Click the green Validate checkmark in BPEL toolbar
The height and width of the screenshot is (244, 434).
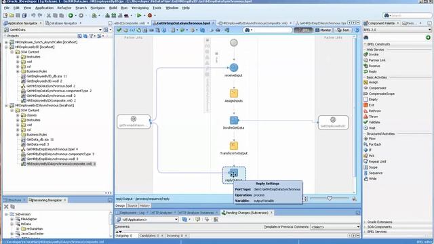pos(119,30)
